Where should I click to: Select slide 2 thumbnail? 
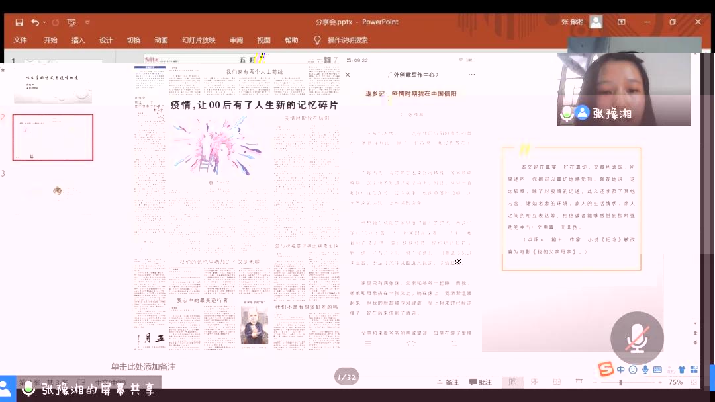point(53,138)
